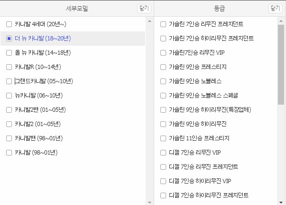This screenshot has width=286, height=205.
Task: Close the 등급 panel with 닫기
Action: [275, 9]
